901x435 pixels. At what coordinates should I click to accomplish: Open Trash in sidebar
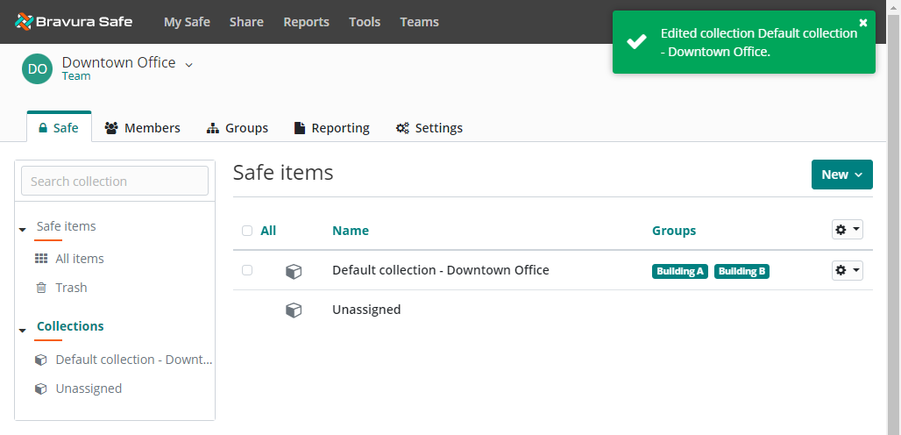coord(71,288)
